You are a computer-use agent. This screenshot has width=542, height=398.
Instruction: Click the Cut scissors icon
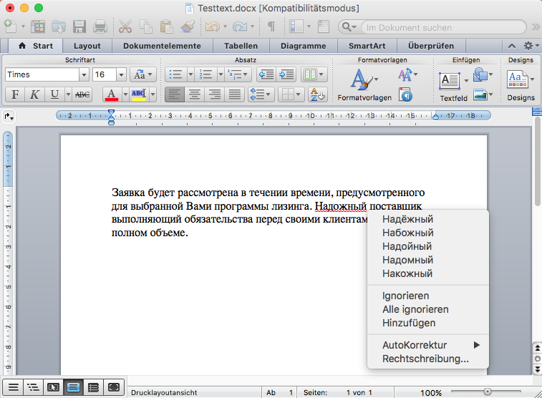(x=125, y=27)
